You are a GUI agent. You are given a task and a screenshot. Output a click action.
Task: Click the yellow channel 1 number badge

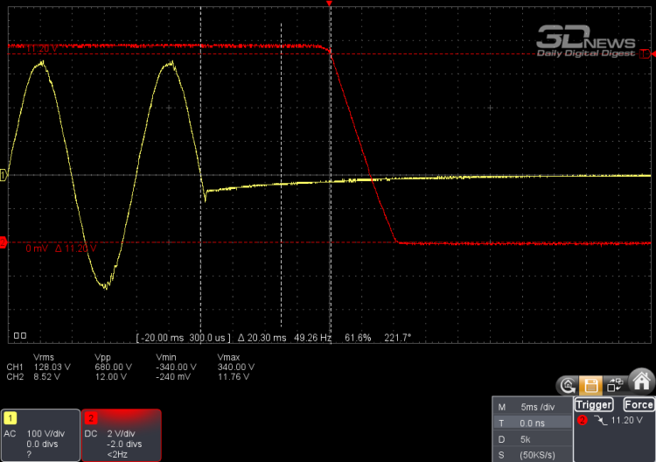(11, 418)
